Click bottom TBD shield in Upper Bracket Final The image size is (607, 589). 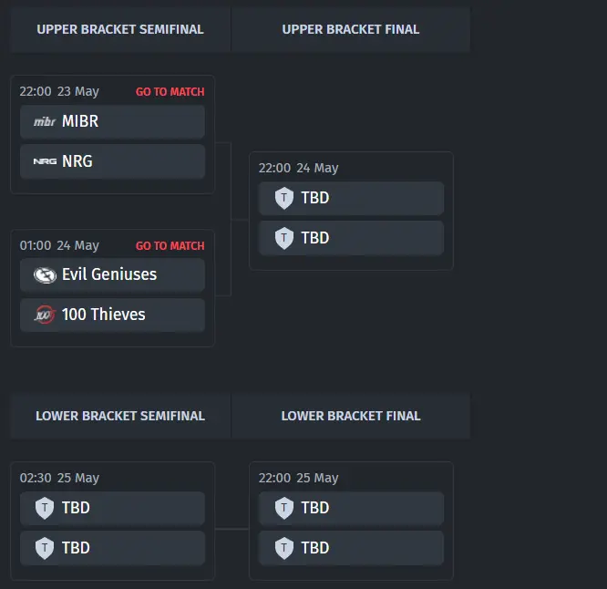tap(284, 238)
